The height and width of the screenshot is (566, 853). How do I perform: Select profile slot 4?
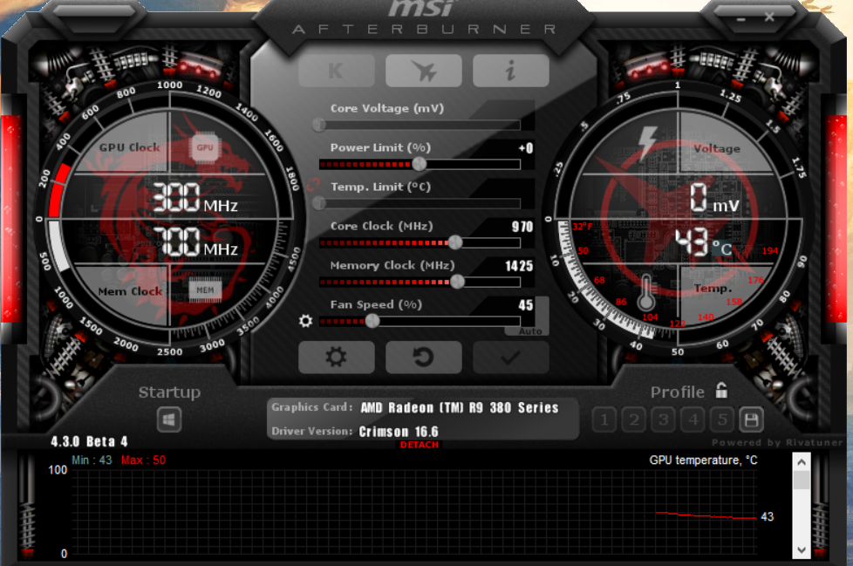(693, 419)
